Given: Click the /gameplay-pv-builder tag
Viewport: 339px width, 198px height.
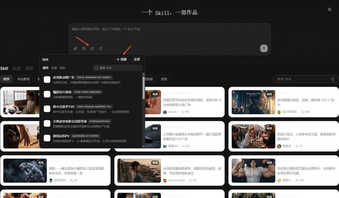Looking at the screenshot, I should click(86, 136).
